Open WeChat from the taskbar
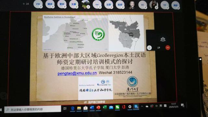 [117, 107]
